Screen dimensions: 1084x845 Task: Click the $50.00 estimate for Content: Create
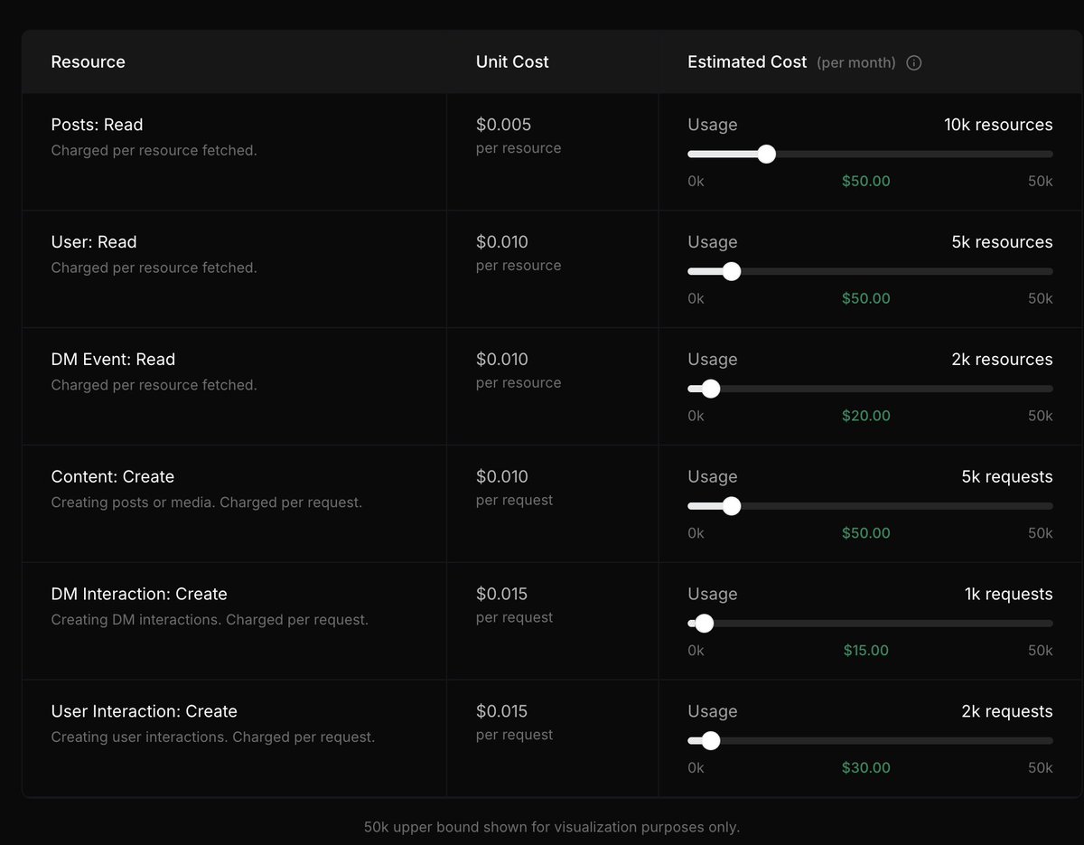[866, 533]
